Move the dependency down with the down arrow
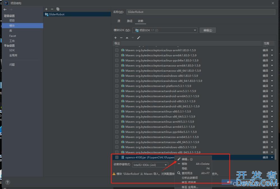Image resolution: width=280 pixels, height=189 pixels. 133,38
